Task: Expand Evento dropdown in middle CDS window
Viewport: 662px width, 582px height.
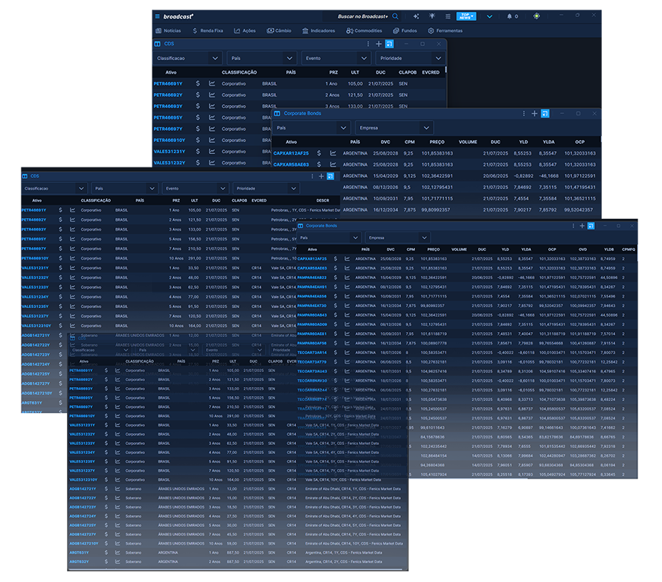Action: pos(222,188)
